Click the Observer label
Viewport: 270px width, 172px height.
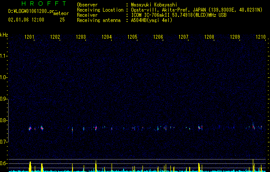click(87, 5)
